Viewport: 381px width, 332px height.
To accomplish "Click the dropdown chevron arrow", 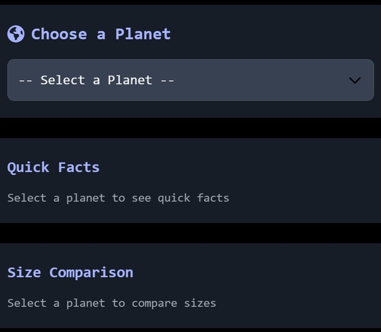I will click(x=354, y=80).
